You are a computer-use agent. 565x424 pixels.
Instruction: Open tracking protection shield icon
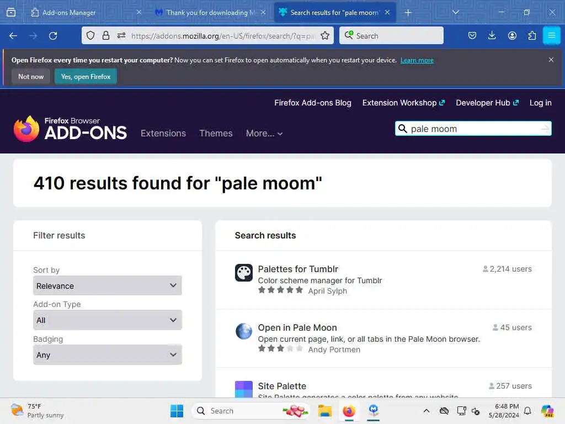(x=90, y=36)
